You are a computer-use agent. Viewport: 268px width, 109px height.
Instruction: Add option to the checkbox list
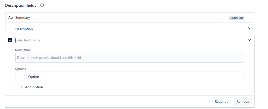[31, 87]
